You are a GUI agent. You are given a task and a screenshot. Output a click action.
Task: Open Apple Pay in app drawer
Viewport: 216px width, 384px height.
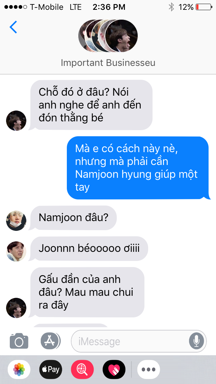pos(51,369)
